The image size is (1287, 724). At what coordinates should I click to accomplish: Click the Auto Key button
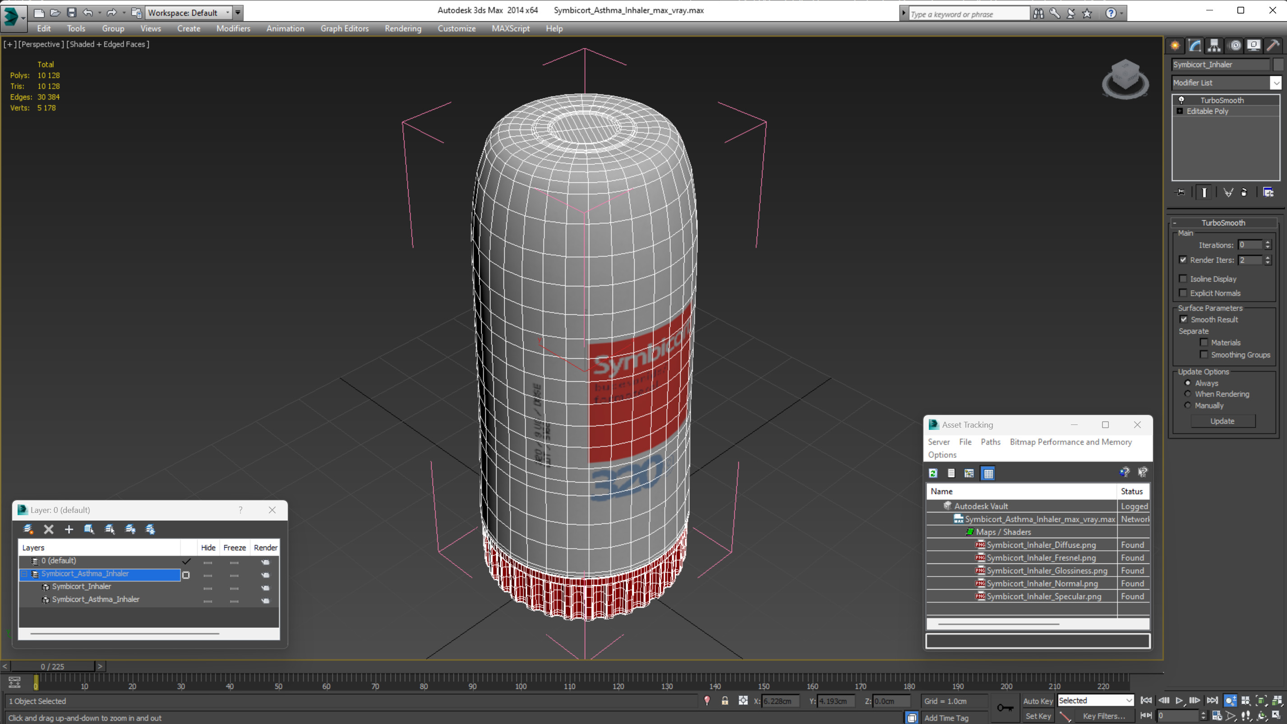tap(1038, 701)
